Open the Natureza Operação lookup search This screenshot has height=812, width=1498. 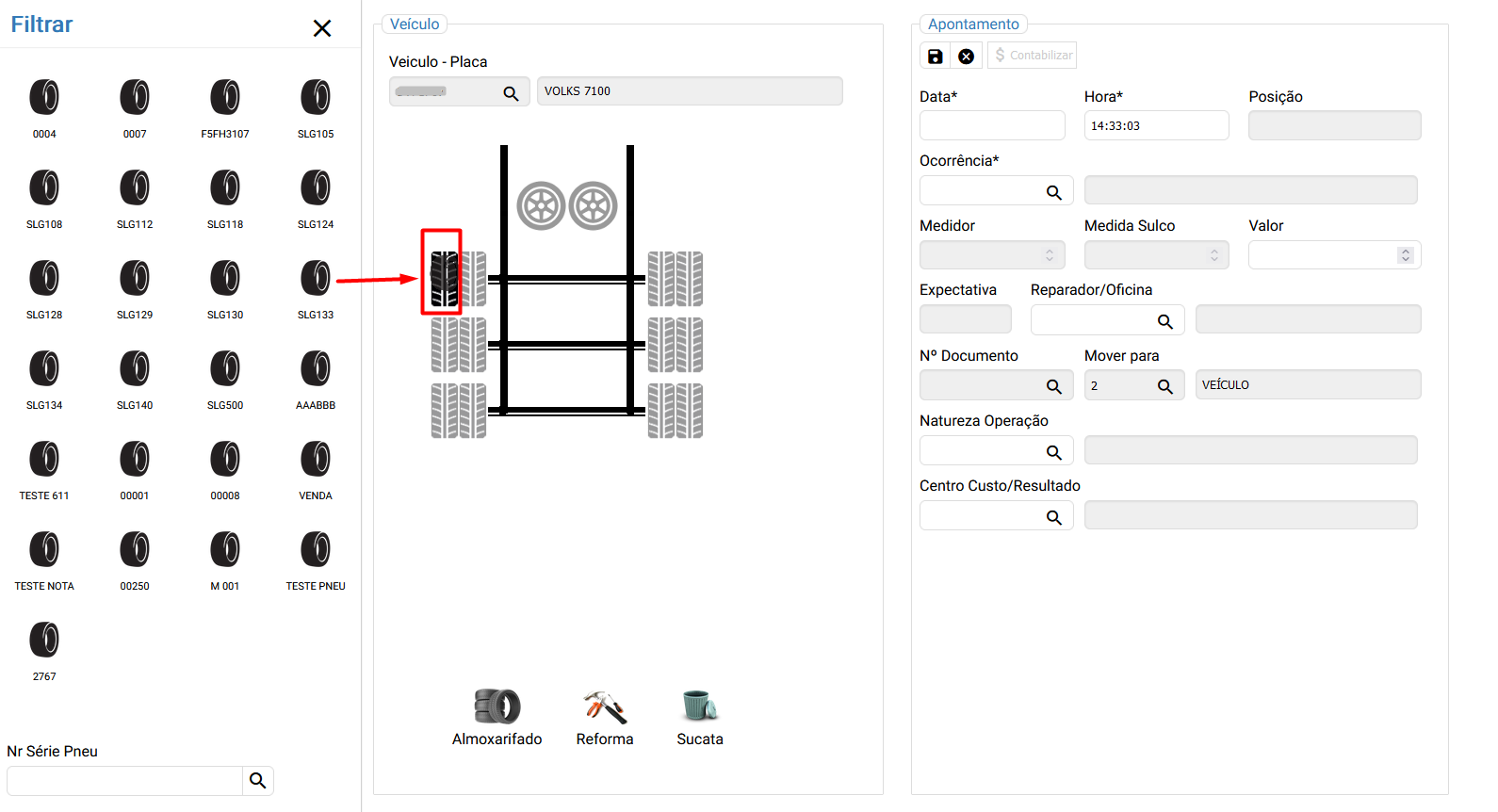tap(1053, 452)
